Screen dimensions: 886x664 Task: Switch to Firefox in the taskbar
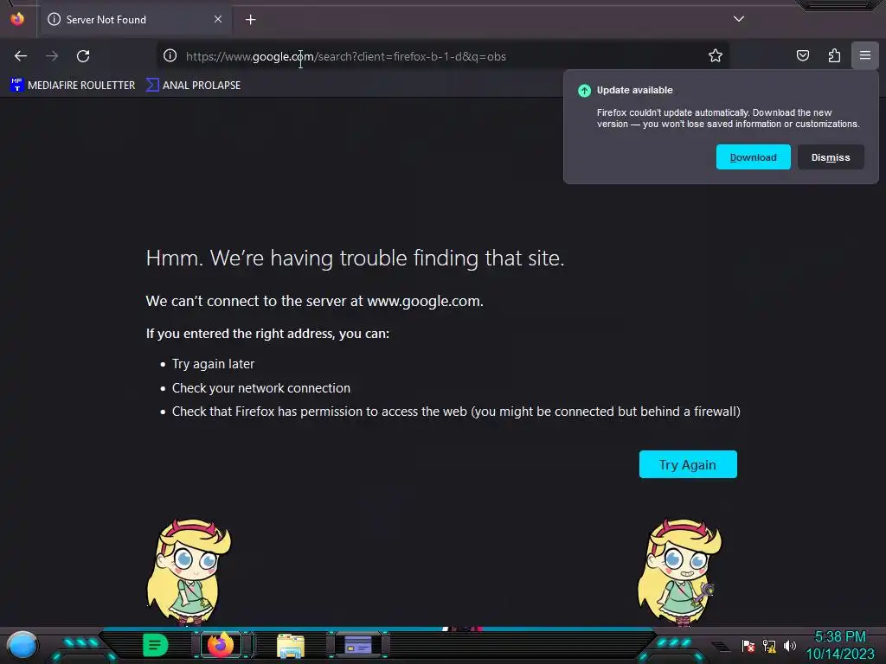coord(221,645)
